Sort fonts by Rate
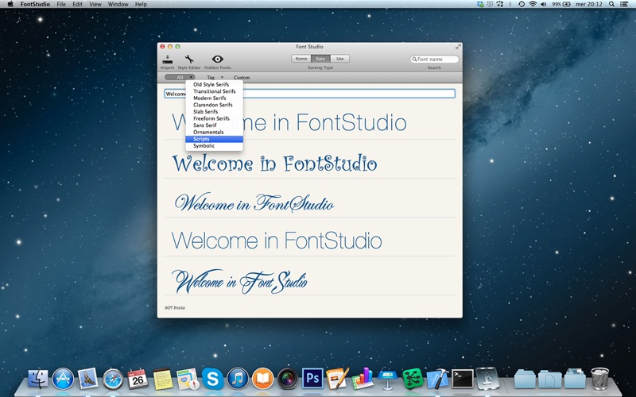The height and width of the screenshot is (397, 636). point(320,59)
